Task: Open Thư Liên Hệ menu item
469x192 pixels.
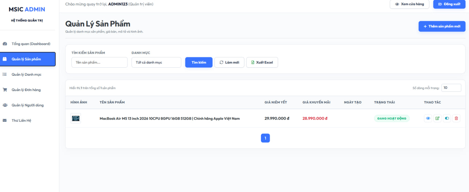Action: tap(28, 120)
